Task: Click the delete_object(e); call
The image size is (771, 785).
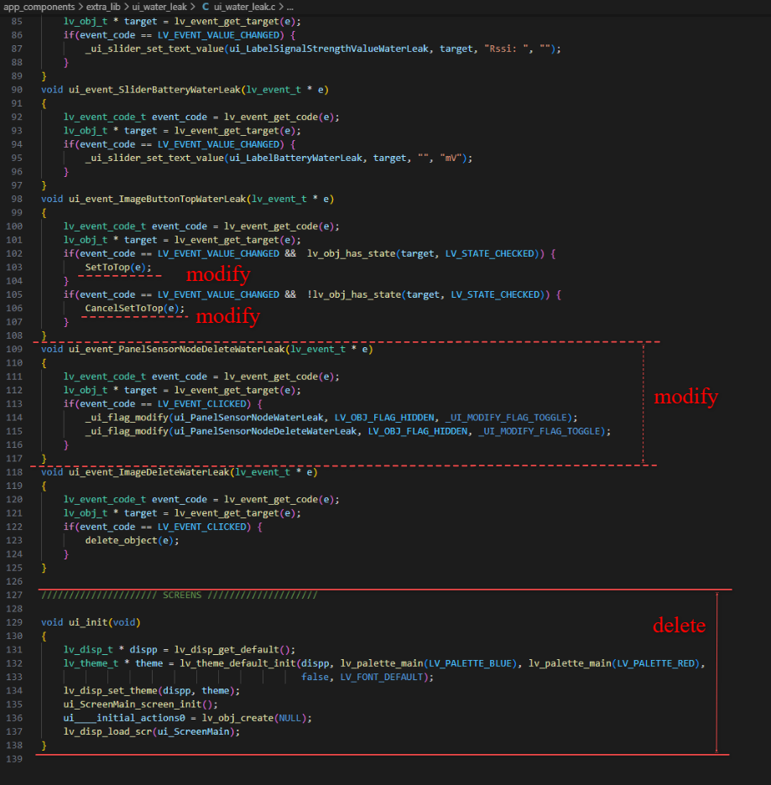Action: 133,541
